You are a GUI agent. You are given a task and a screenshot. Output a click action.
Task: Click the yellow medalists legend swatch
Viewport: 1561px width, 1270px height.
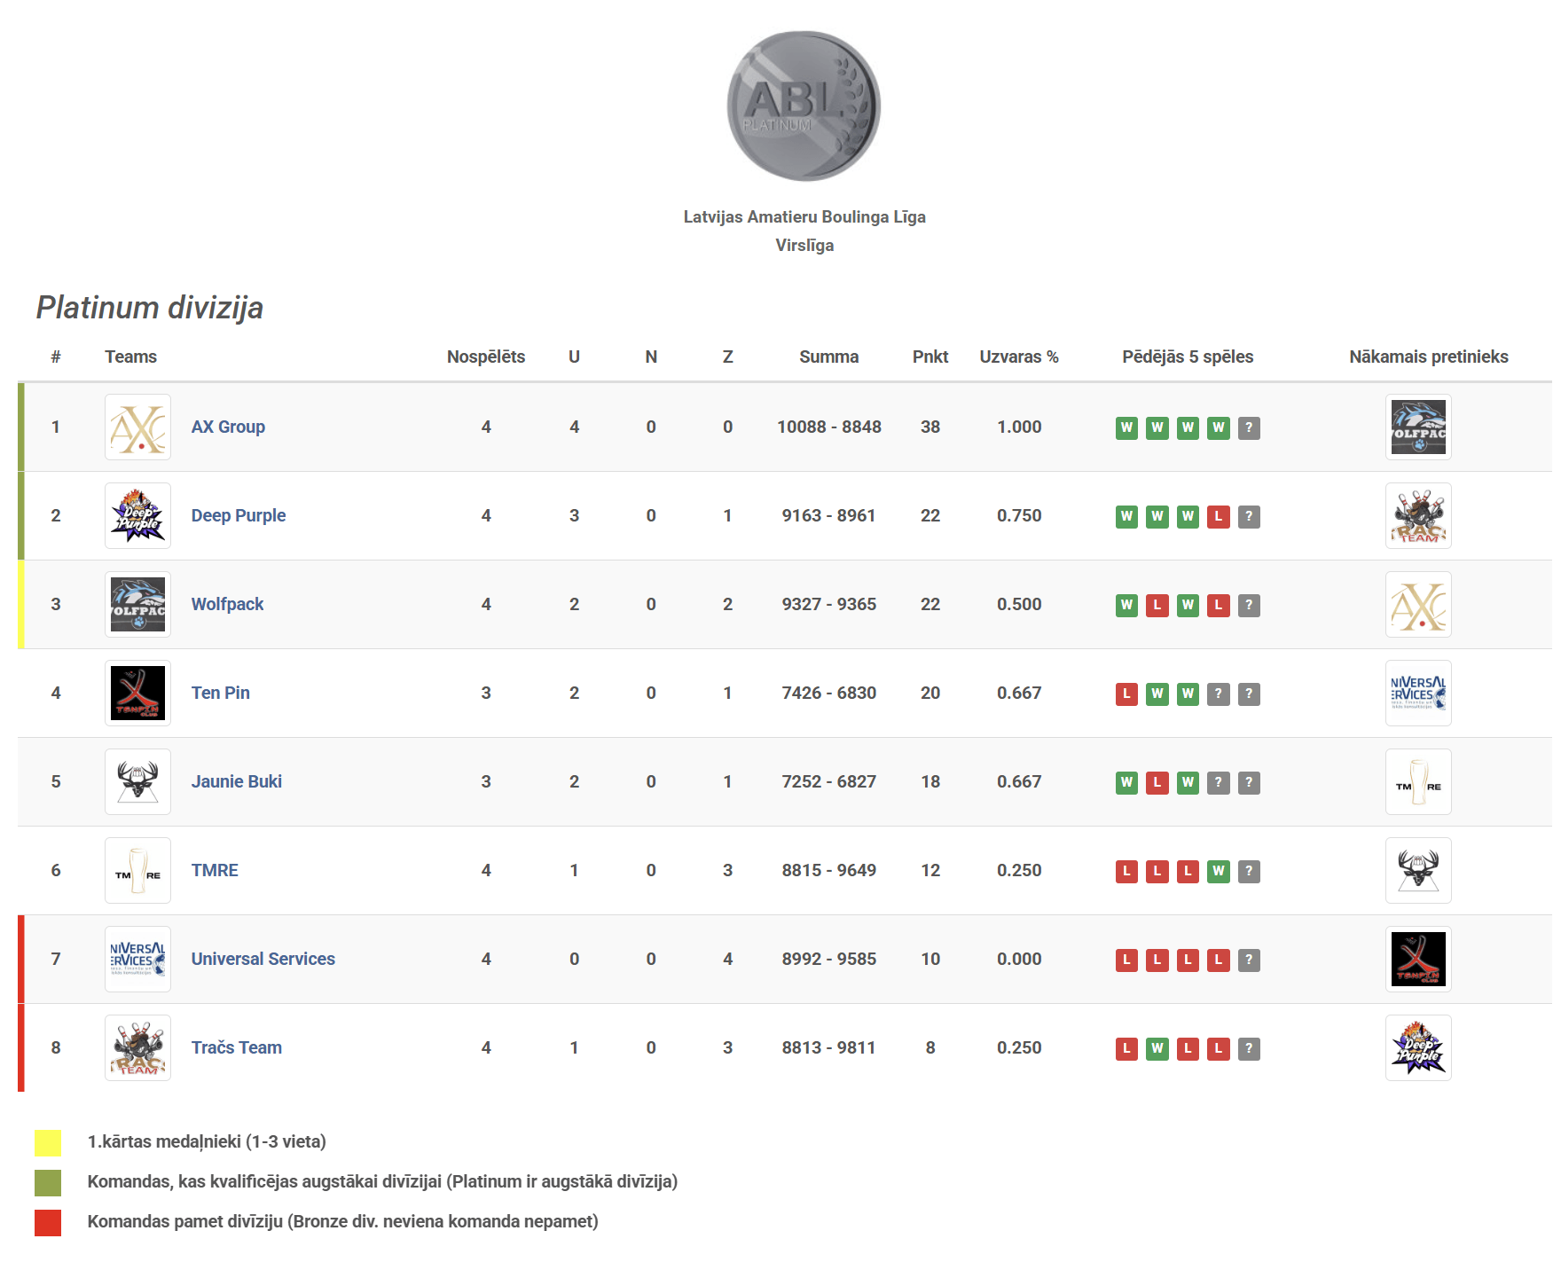coord(48,1142)
